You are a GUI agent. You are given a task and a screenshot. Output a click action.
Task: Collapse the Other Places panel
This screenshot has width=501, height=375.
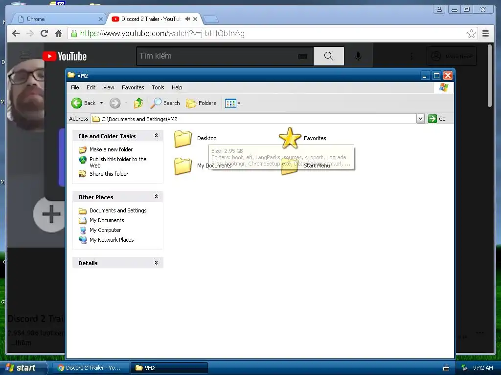[156, 197]
